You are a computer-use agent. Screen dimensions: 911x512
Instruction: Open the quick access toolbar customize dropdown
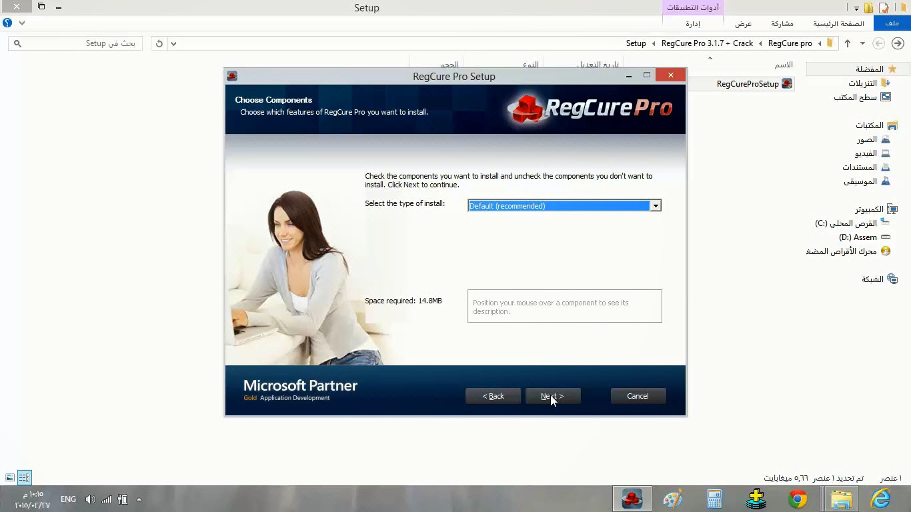tap(856, 8)
